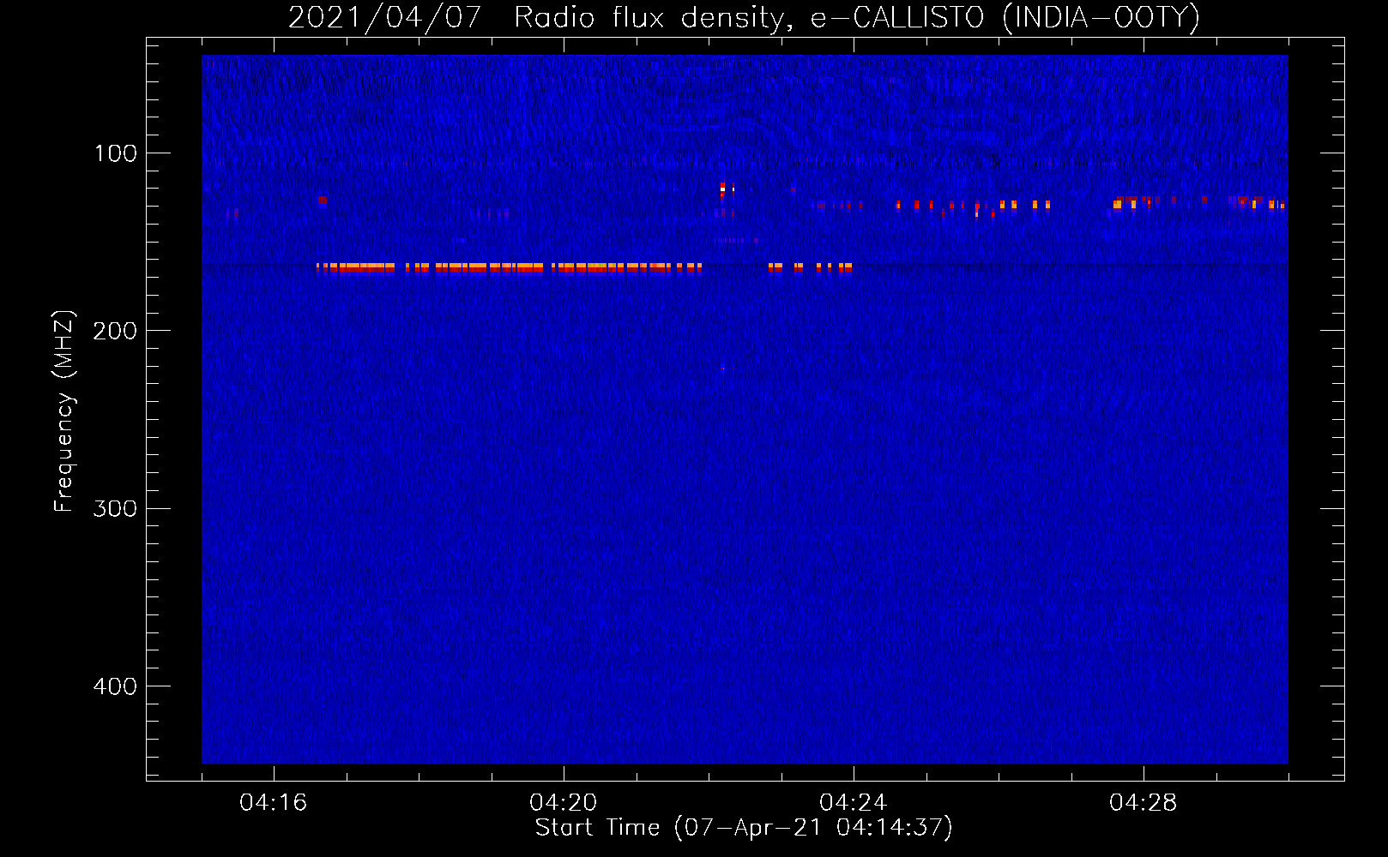Click the time tick label '04:20'
The height and width of the screenshot is (857, 1388).
563,803
